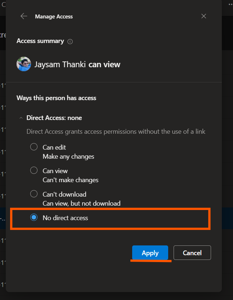Click the Jaysam Thanki name text
The width and height of the screenshot is (233, 300).
[60, 65]
